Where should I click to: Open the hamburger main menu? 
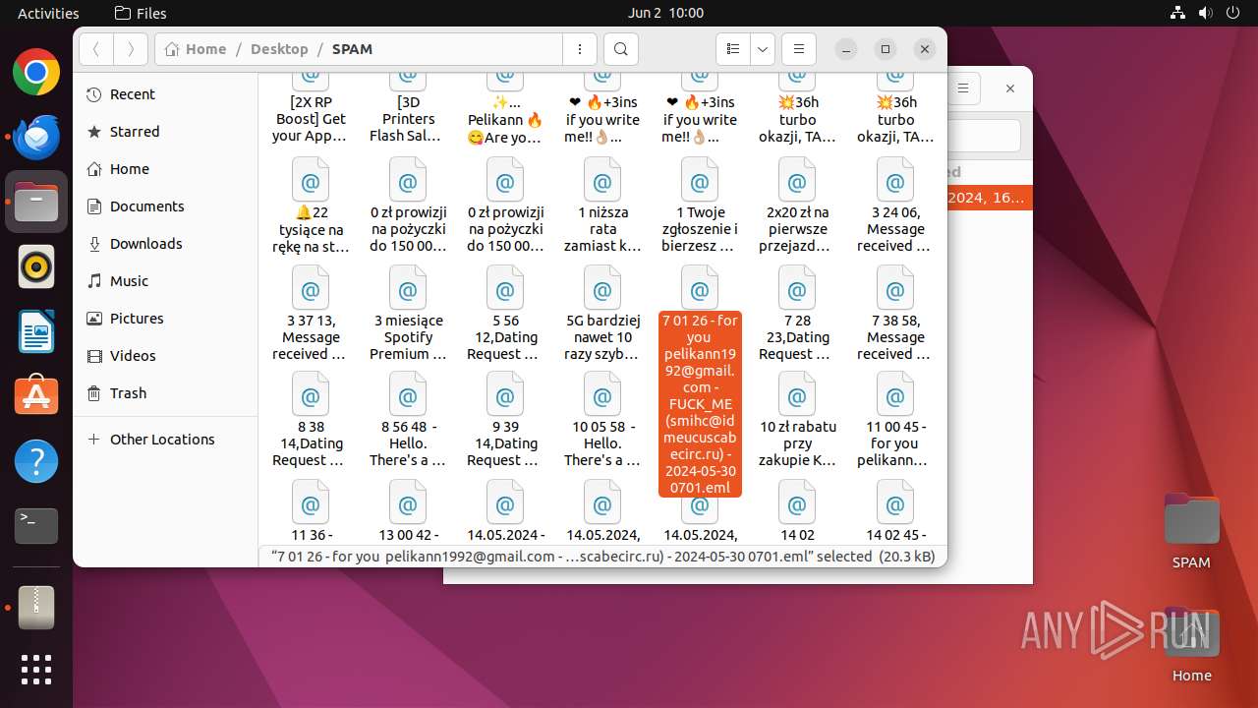pyautogui.click(x=799, y=49)
